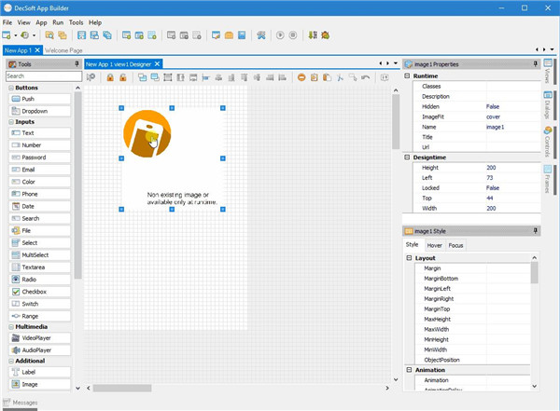
Task: Open the Welcome Page tab
Action: point(64,50)
